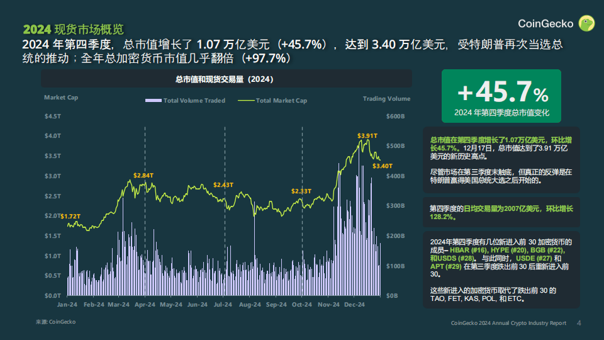Click the $4.5T market cap axis value
The width and height of the screenshot is (604, 340).
tap(53, 116)
